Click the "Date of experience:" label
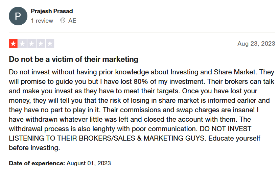Screen dimensions: 280x169 click(37, 163)
